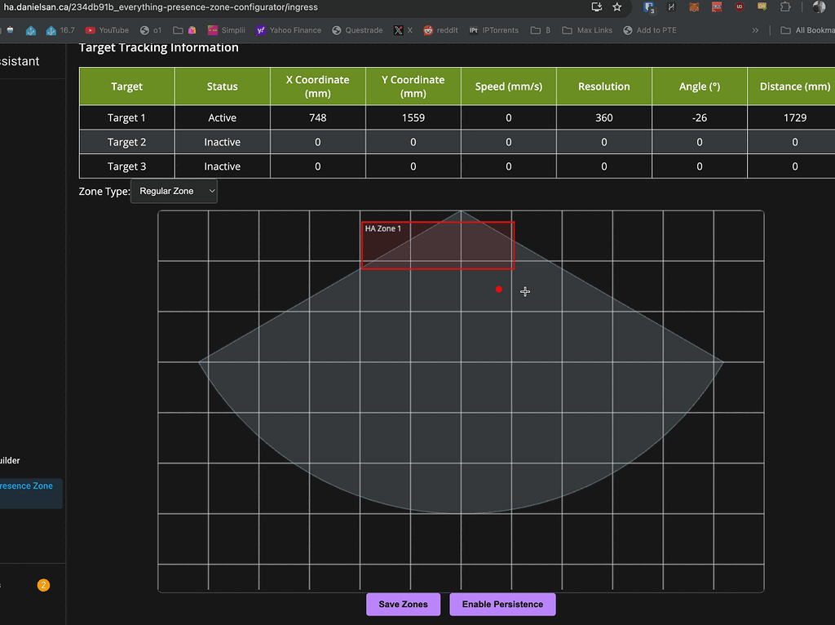Image resolution: width=835 pixels, height=625 pixels.
Task: Open the Max Links bookmark folder
Action: 587,30
